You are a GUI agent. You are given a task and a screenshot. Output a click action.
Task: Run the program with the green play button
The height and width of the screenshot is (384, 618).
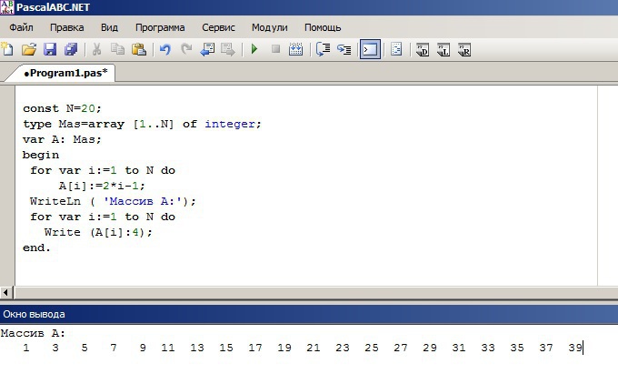coord(254,50)
